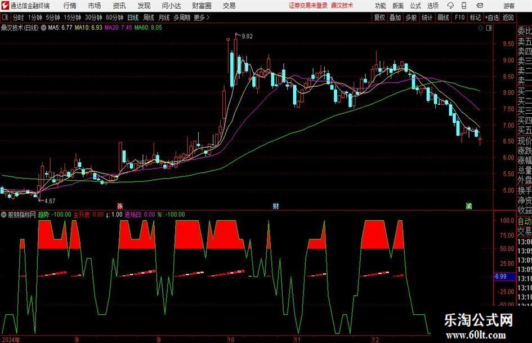Open the customer service headset icon

[x=450, y=6]
